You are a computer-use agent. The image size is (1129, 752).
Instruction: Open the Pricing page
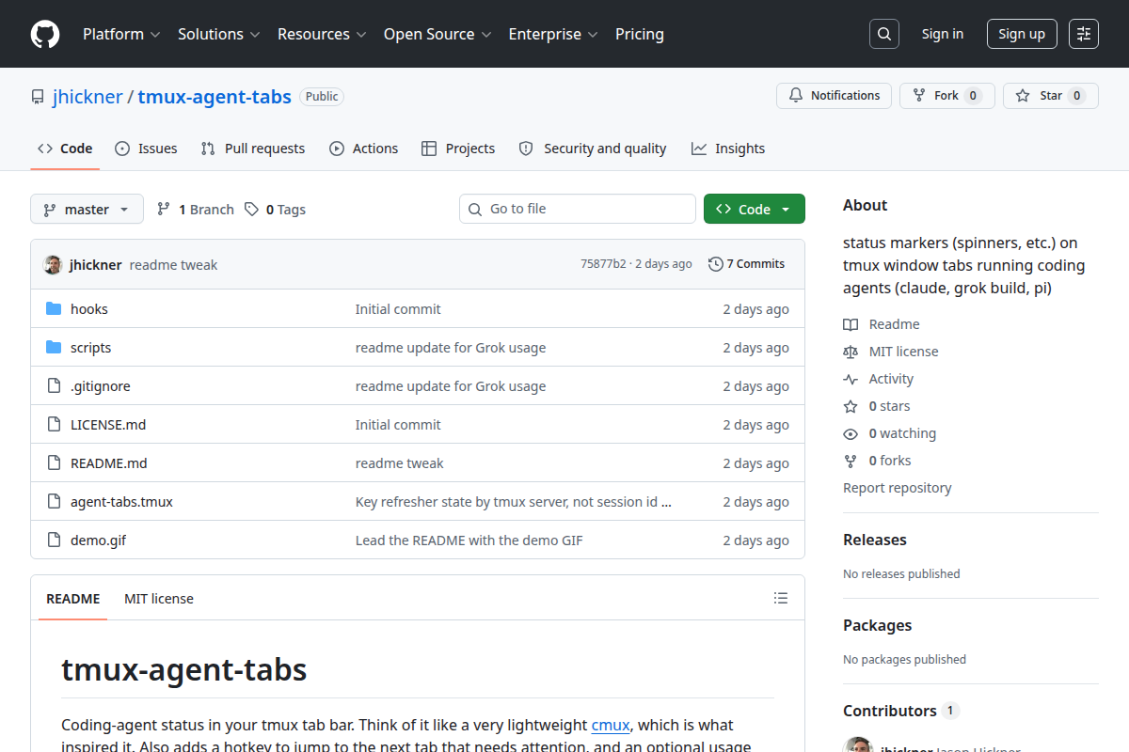[640, 34]
